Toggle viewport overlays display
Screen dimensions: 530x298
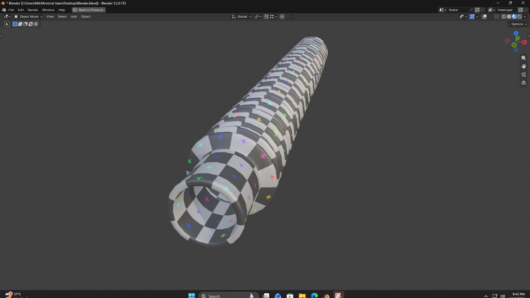click(484, 17)
